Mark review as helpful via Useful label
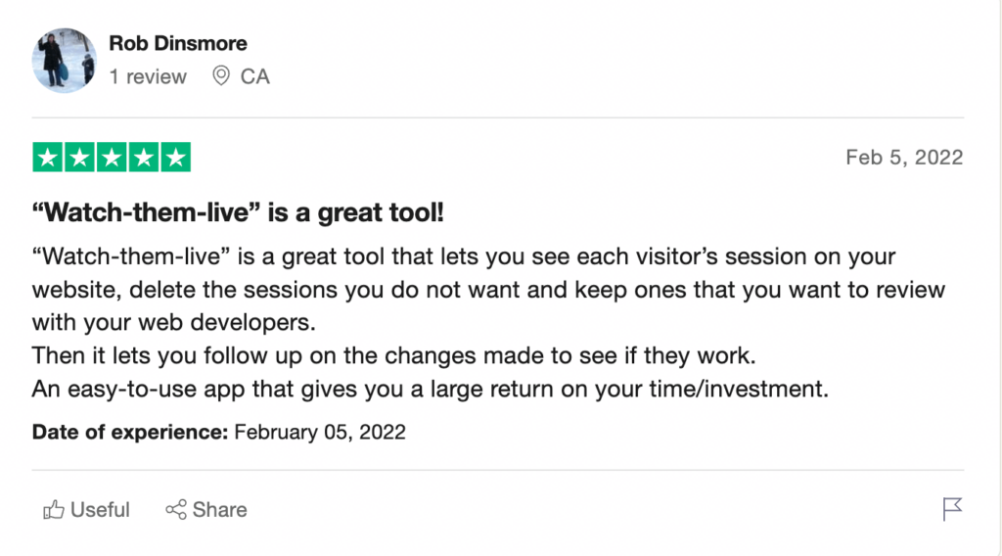Viewport: 1002px width, 556px height. point(100,509)
